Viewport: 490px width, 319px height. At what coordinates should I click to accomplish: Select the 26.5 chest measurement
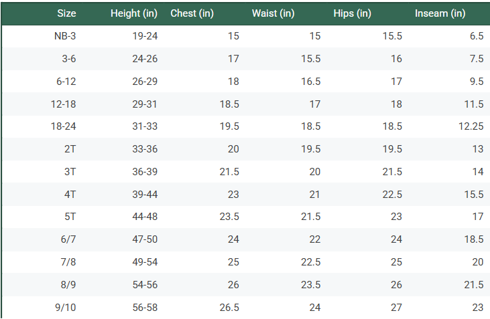click(229, 307)
